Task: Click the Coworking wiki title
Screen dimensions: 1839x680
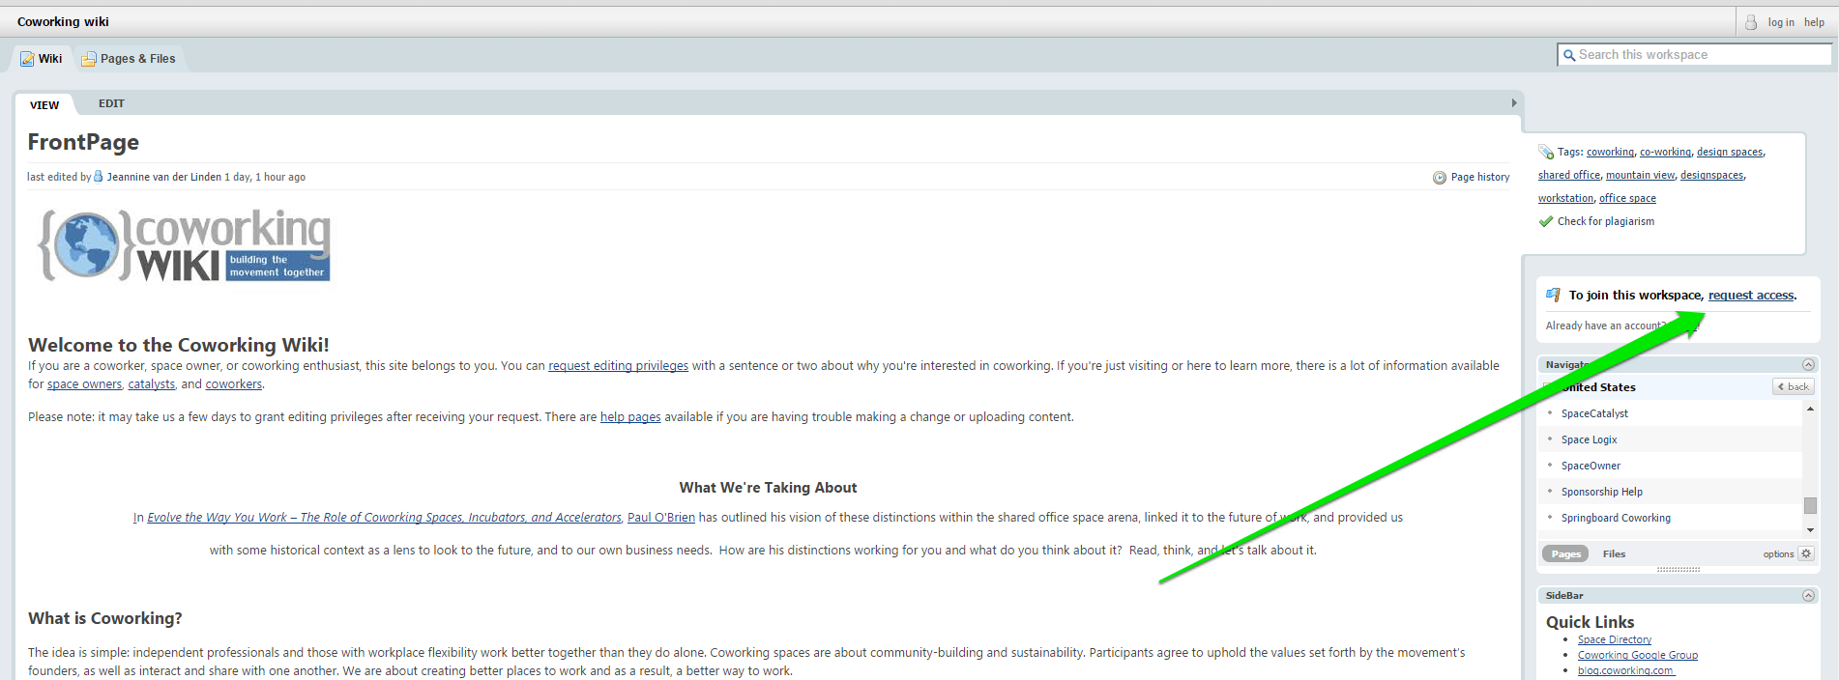Action: (63, 21)
